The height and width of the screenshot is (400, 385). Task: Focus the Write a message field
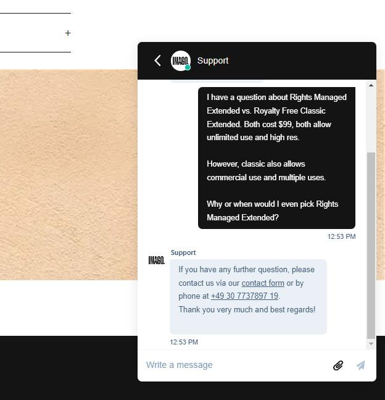(234, 365)
